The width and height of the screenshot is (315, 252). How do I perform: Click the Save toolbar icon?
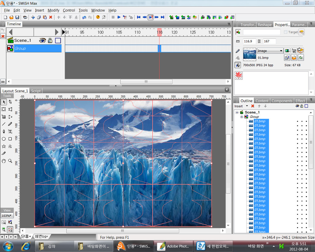click(17, 17)
